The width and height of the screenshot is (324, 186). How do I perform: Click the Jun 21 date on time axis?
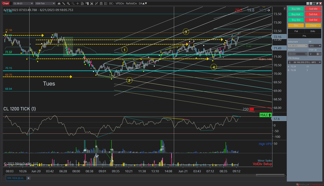pos(183,171)
